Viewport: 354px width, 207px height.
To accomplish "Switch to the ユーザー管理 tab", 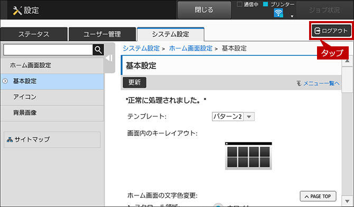I will pos(102,34).
